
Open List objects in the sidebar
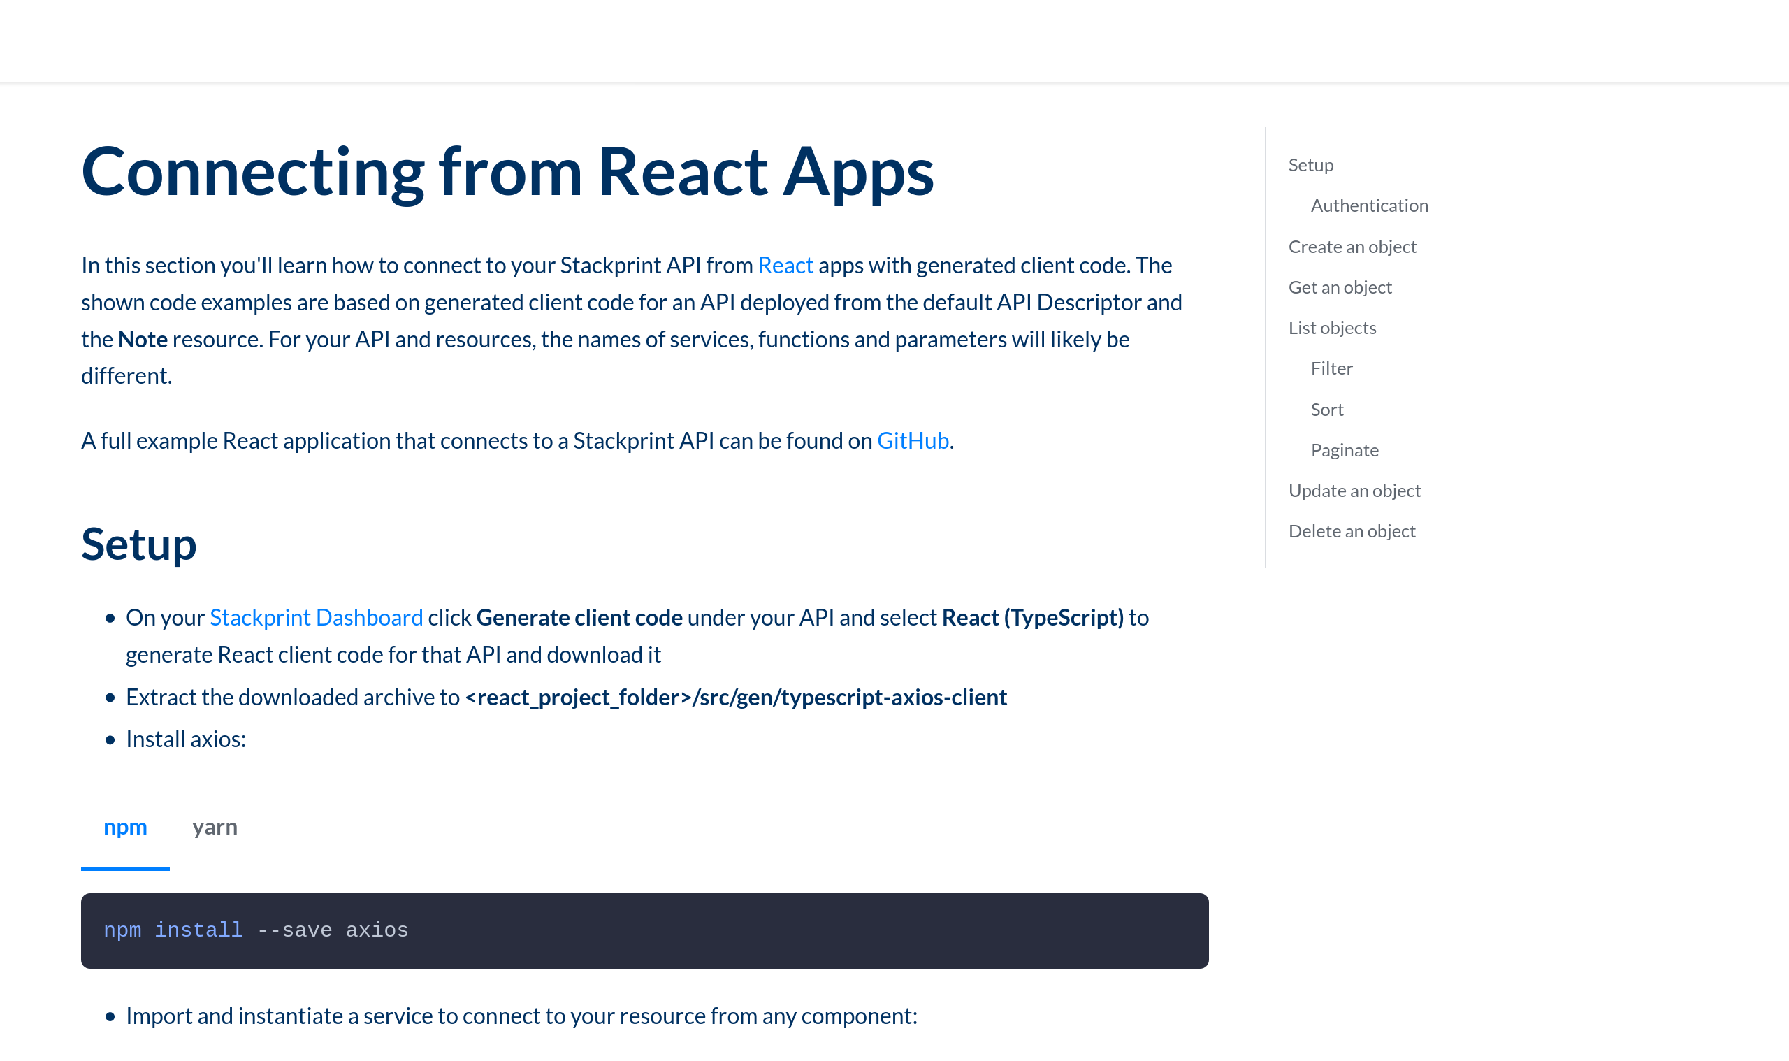pos(1331,329)
